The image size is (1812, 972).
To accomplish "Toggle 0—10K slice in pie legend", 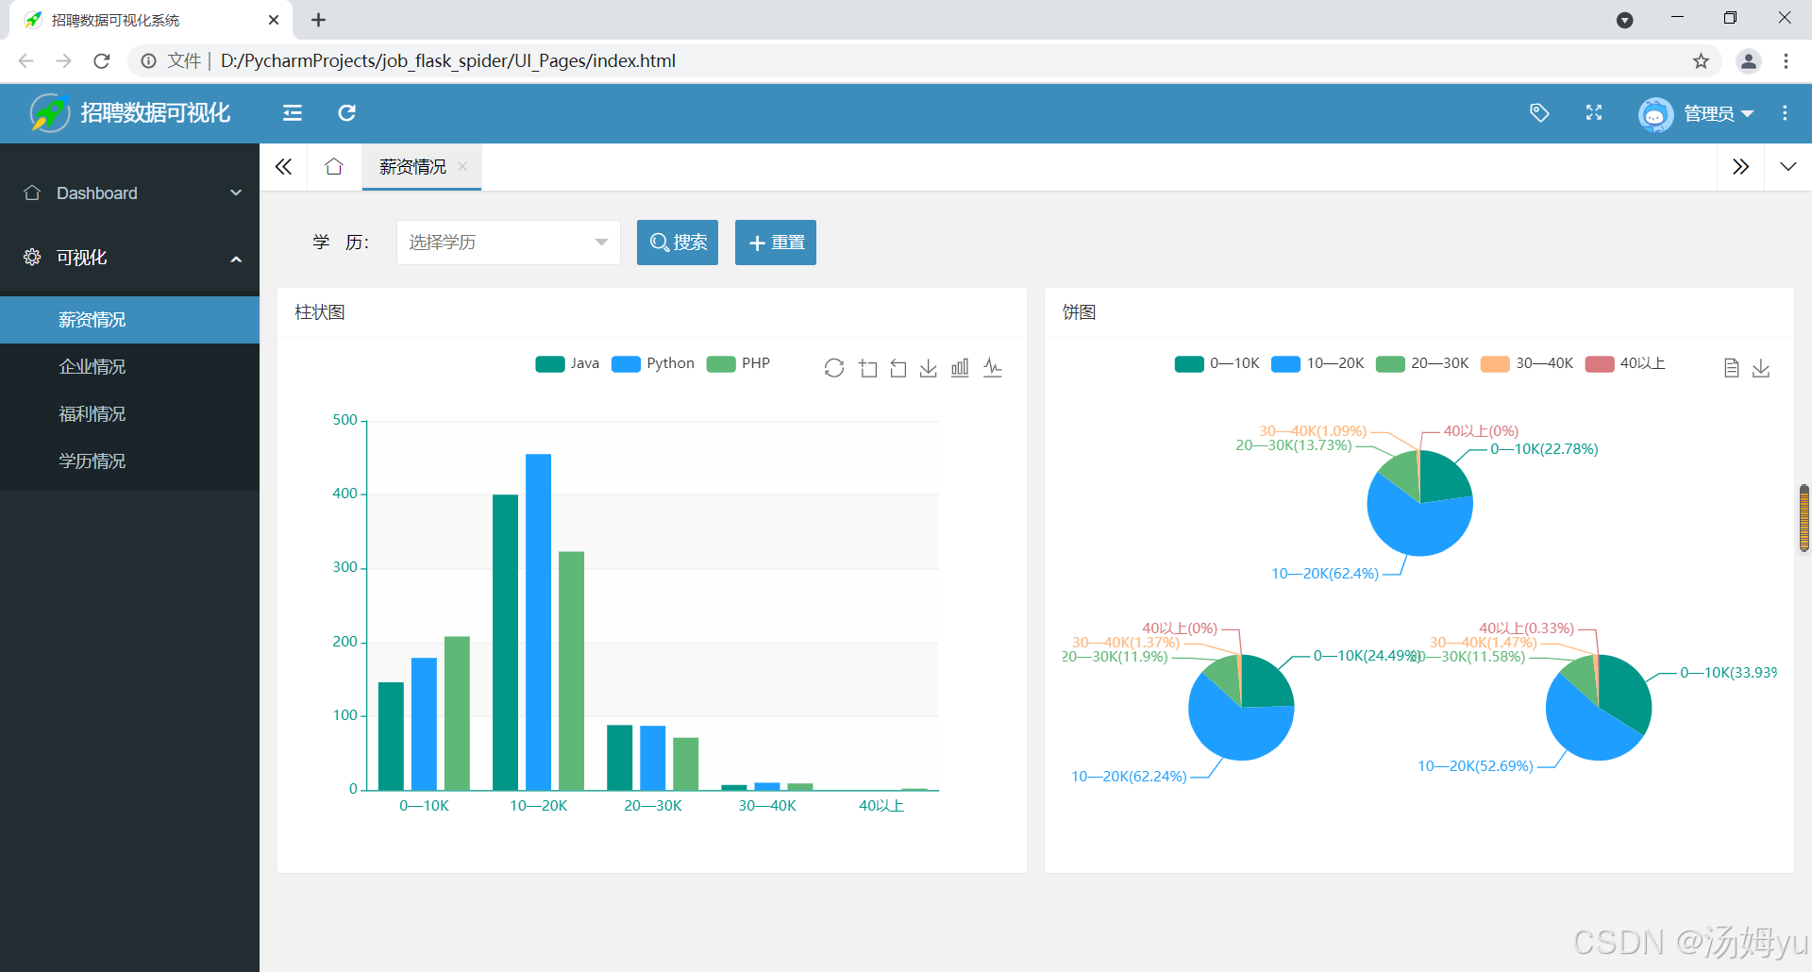I will tap(1217, 363).
